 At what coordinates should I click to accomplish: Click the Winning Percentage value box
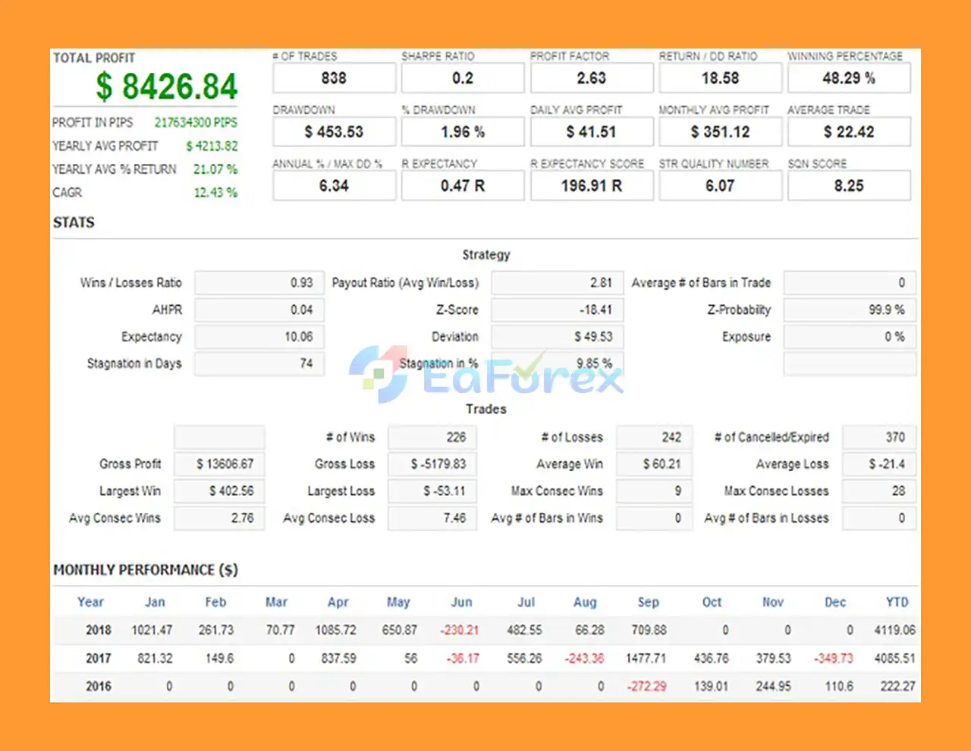point(848,78)
